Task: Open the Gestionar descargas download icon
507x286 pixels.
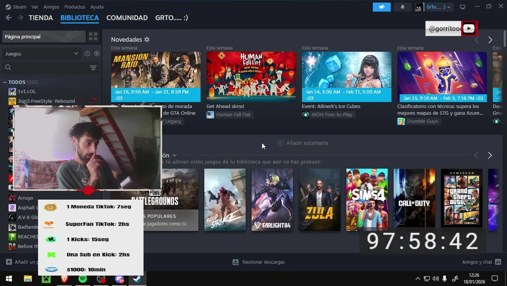Action: tap(235, 262)
